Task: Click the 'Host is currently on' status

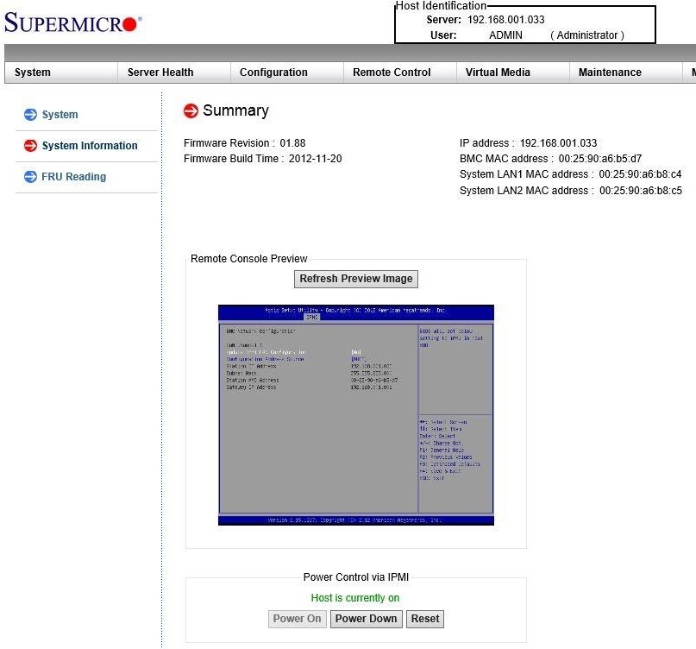Action: (355, 598)
